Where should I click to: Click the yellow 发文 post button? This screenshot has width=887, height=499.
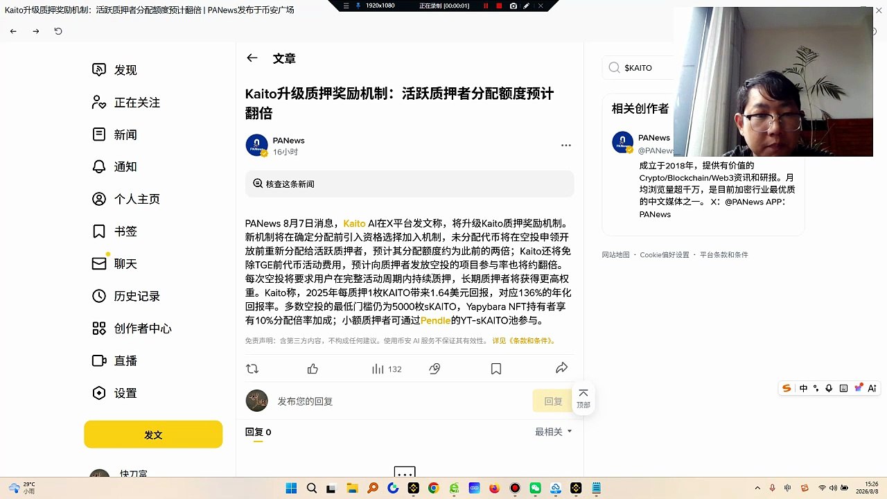click(x=153, y=435)
